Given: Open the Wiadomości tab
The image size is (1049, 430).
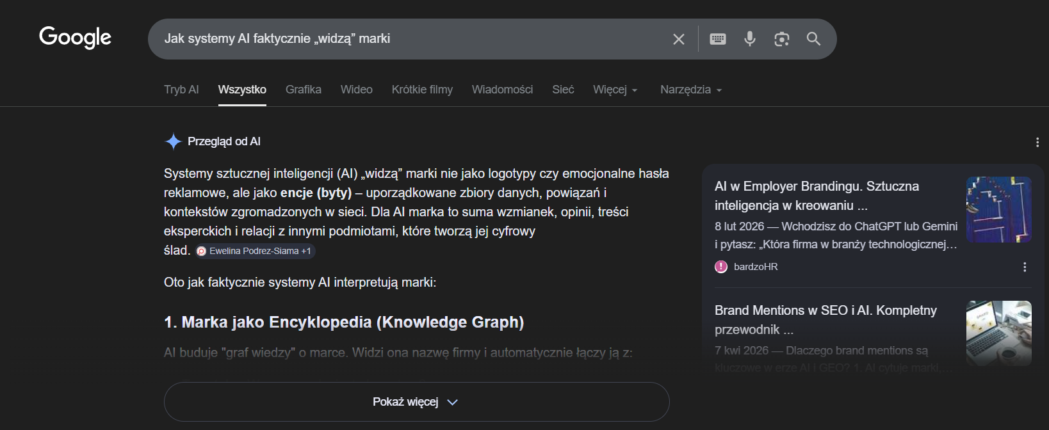Looking at the screenshot, I should (x=502, y=90).
